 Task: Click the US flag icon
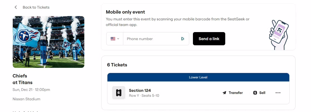coord(113,39)
